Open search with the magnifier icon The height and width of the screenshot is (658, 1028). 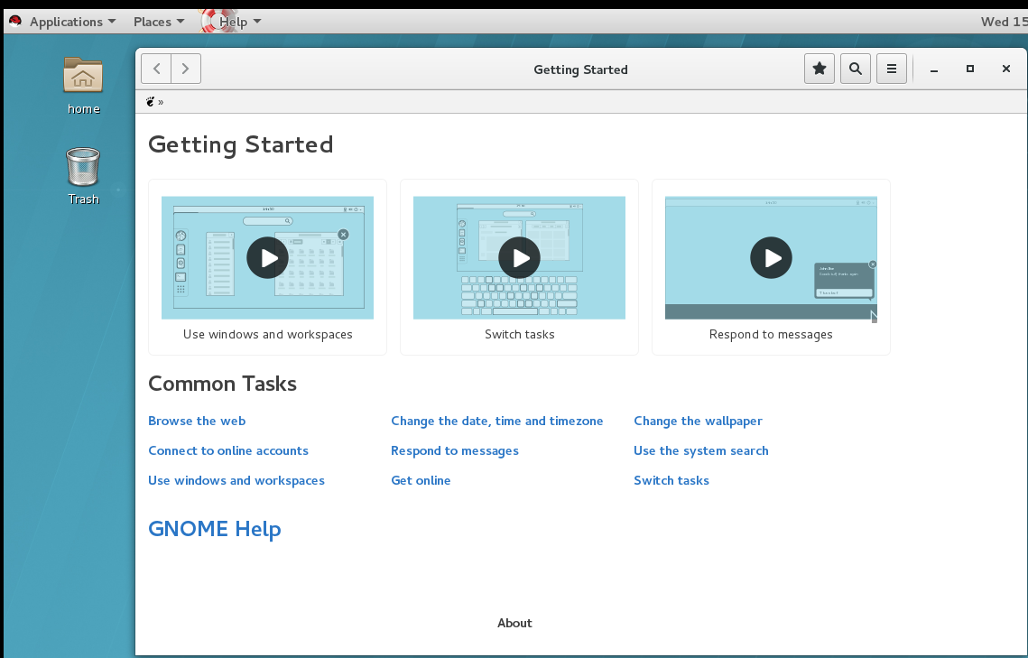(856, 69)
